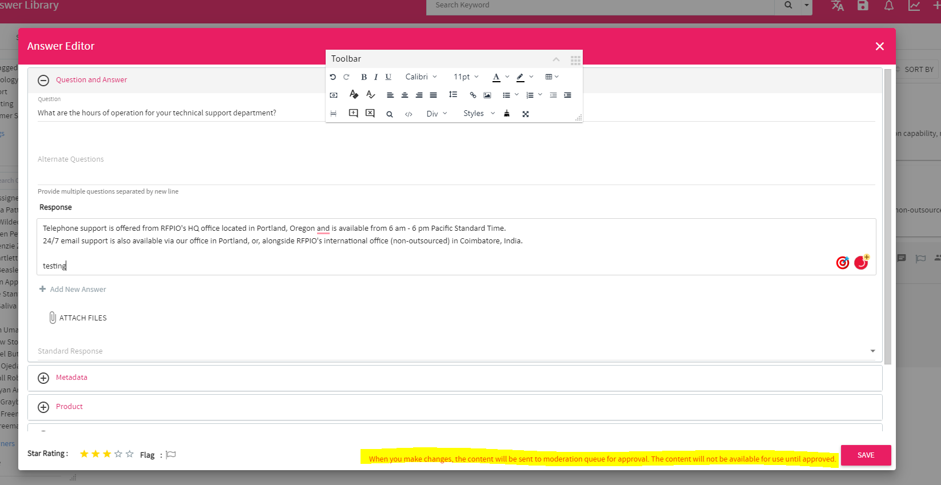Viewport: 941px width, 485px height.
Task: Open the insert table dropdown
Action: point(552,77)
